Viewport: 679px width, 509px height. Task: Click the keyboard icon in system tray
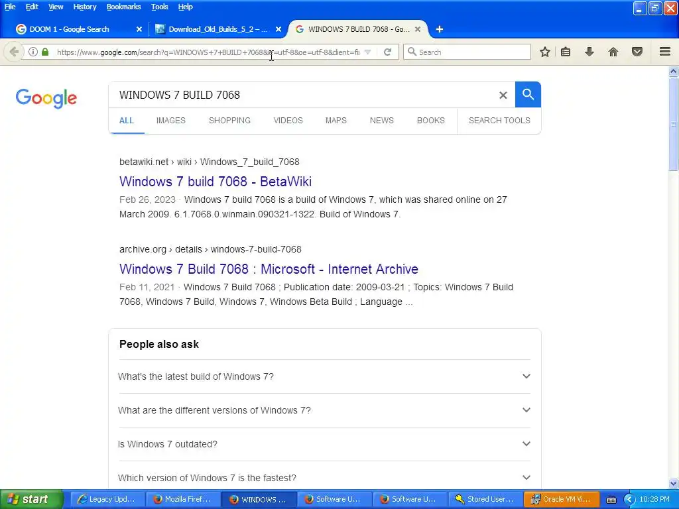click(611, 500)
